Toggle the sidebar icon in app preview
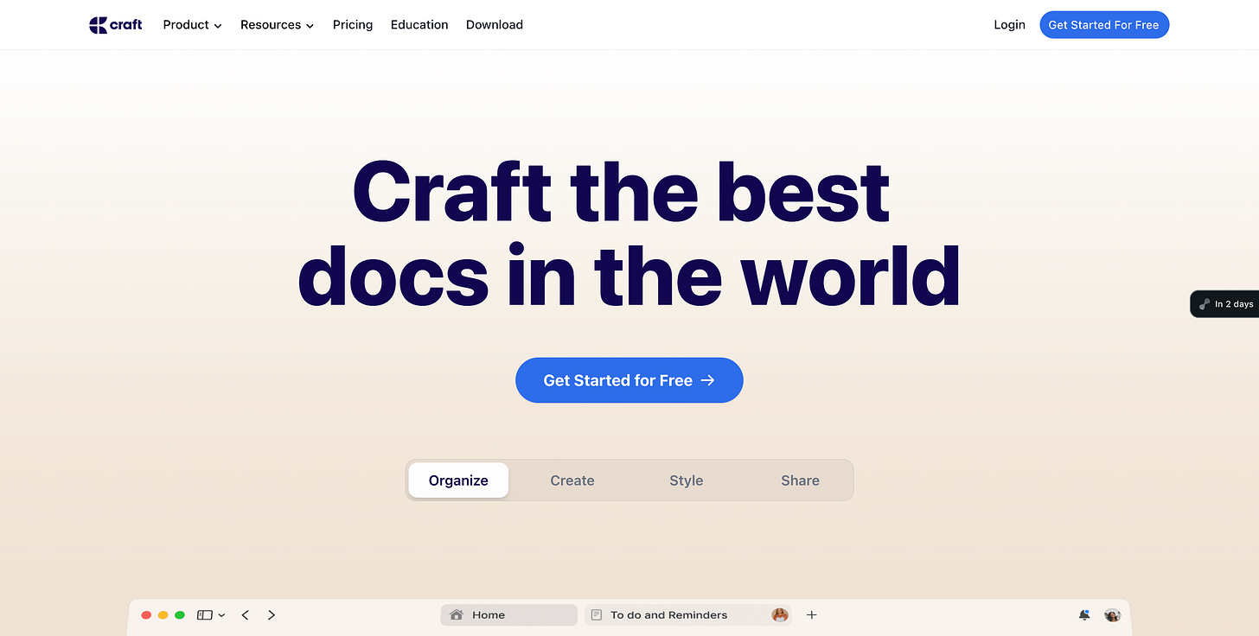 pyautogui.click(x=205, y=615)
